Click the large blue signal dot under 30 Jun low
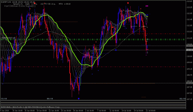The image size is (193, 112). tap(79, 98)
